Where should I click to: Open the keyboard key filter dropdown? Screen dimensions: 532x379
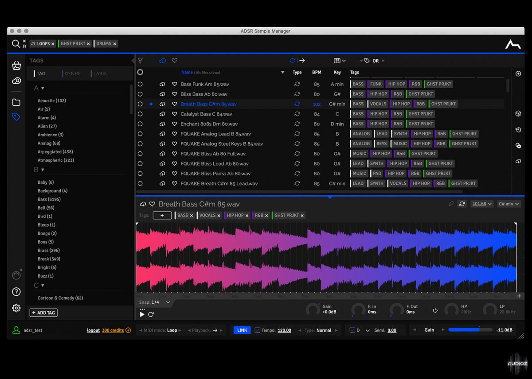pyautogui.click(x=340, y=61)
